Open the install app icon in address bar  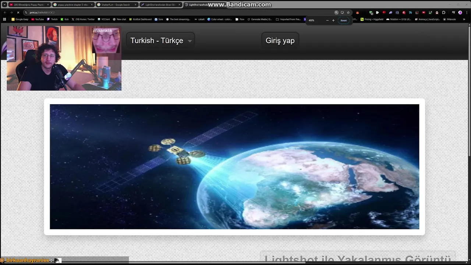(342, 13)
